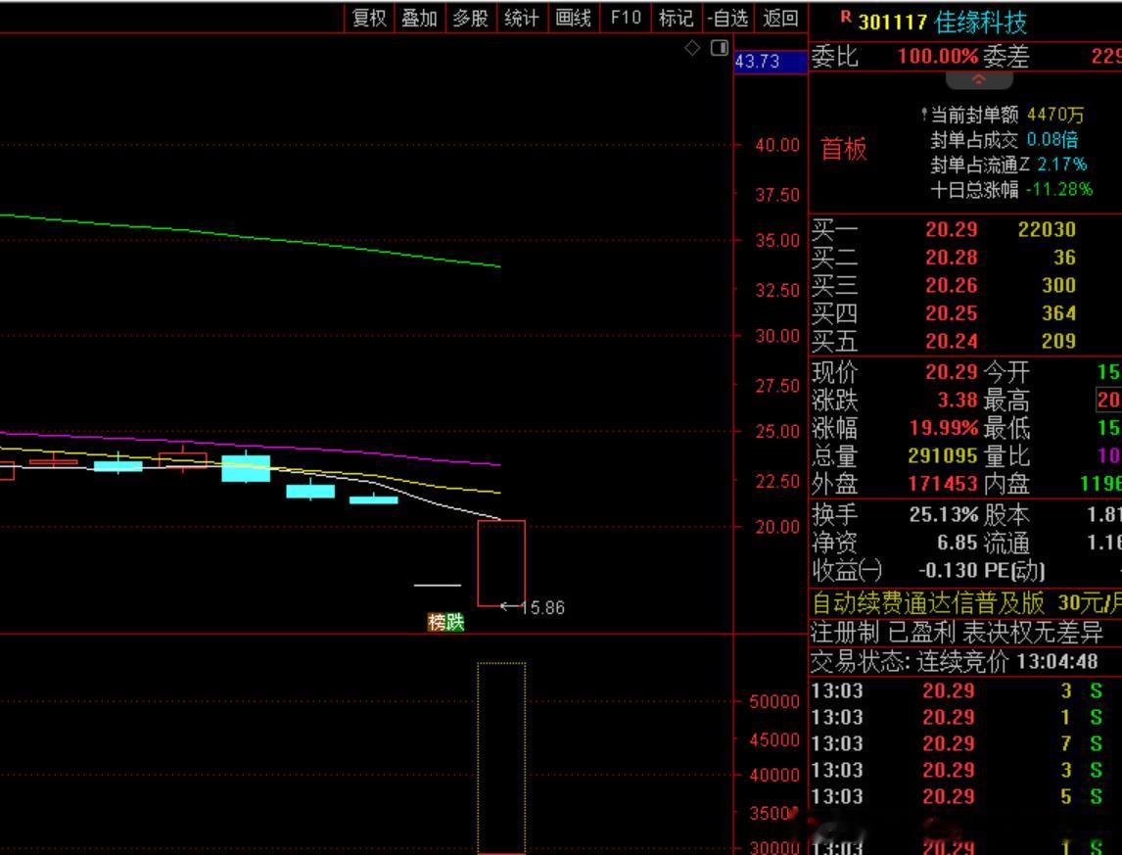The image size is (1122, 855).
Task: Click 外盘 value 171453
Action: click(943, 484)
